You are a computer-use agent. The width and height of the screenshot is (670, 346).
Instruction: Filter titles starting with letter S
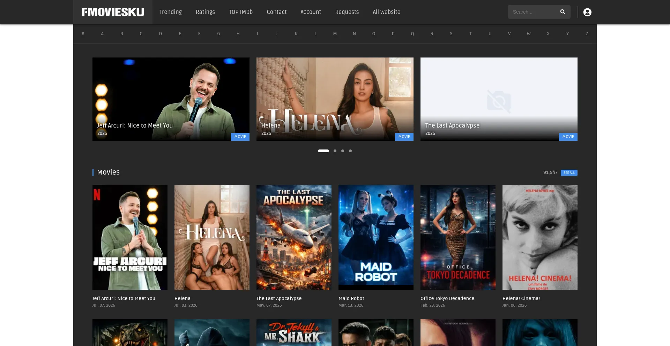pyautogui.click(x=451, y=34)
